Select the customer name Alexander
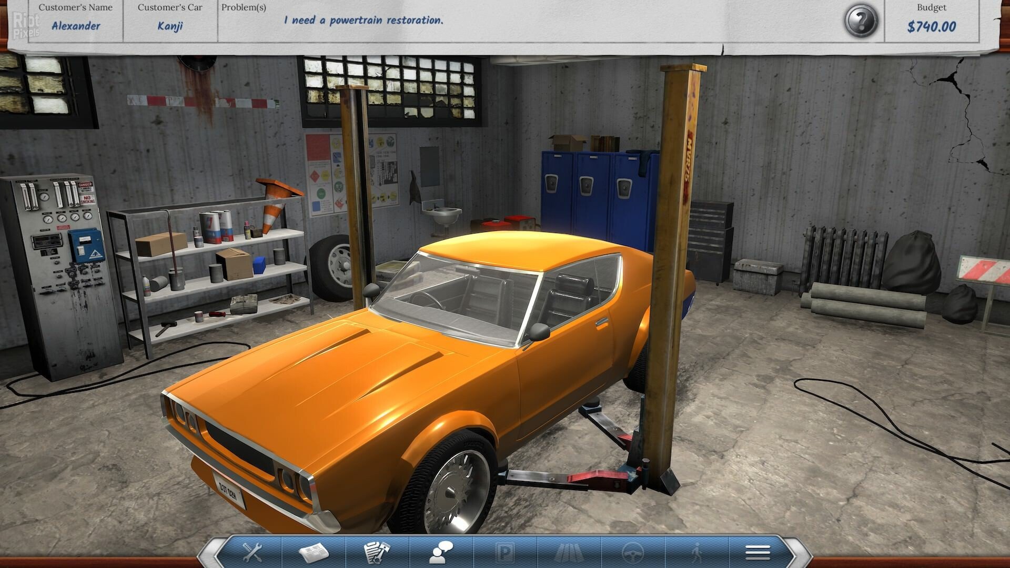The height and width of the screenshot is (568, 1010). coord(77,25)
